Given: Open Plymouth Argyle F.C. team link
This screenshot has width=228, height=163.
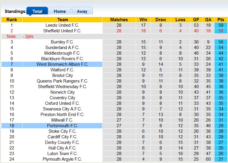Looking at the screenshot, I should pos(62,159).
